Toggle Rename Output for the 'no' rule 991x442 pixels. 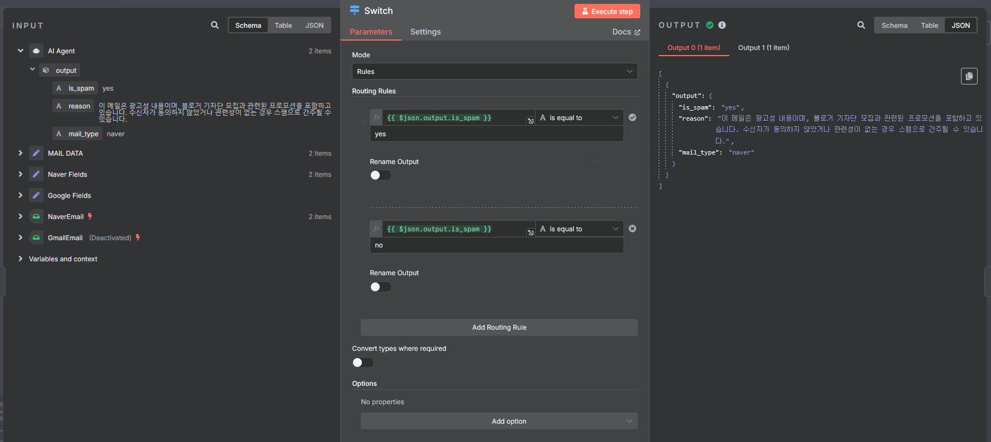click(381, 287)
